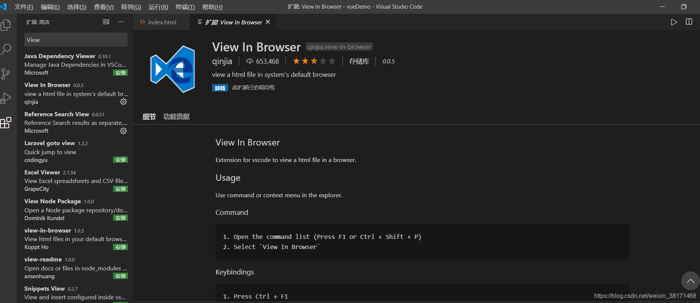Image resolution: width=700 pixels, height=303 pixels.
Task: Open the 帮助(H) menu
Action: pyautogui.click(x=212, y=7)
